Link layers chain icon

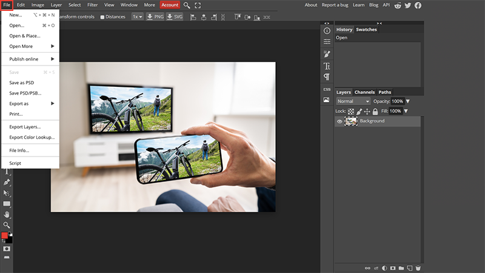(x=367, y=268)
